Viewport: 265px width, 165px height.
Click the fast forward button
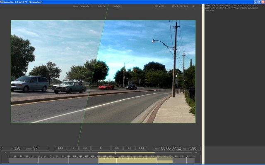tap(117, 148)
